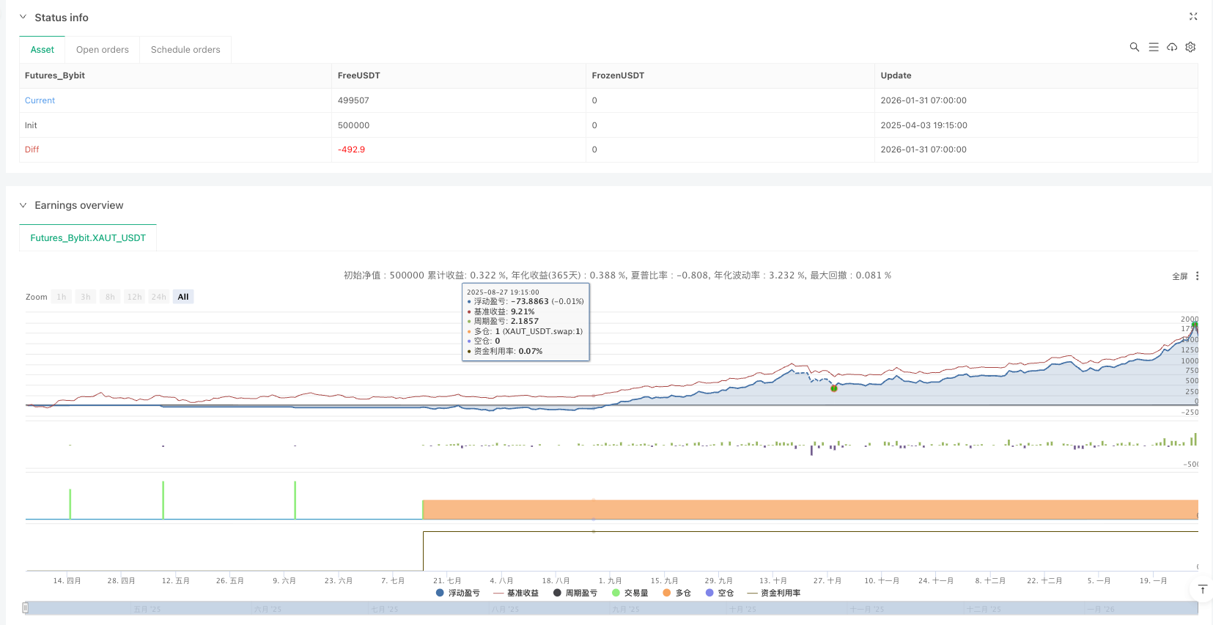Switch to the Open orders tab
Image resolution: width=1213 pixels, height=625 pixels.
102,50
